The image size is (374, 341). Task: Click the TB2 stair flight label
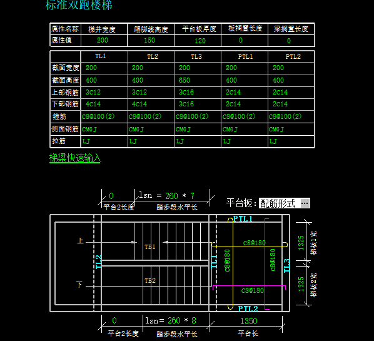click(x=150, y=280)
